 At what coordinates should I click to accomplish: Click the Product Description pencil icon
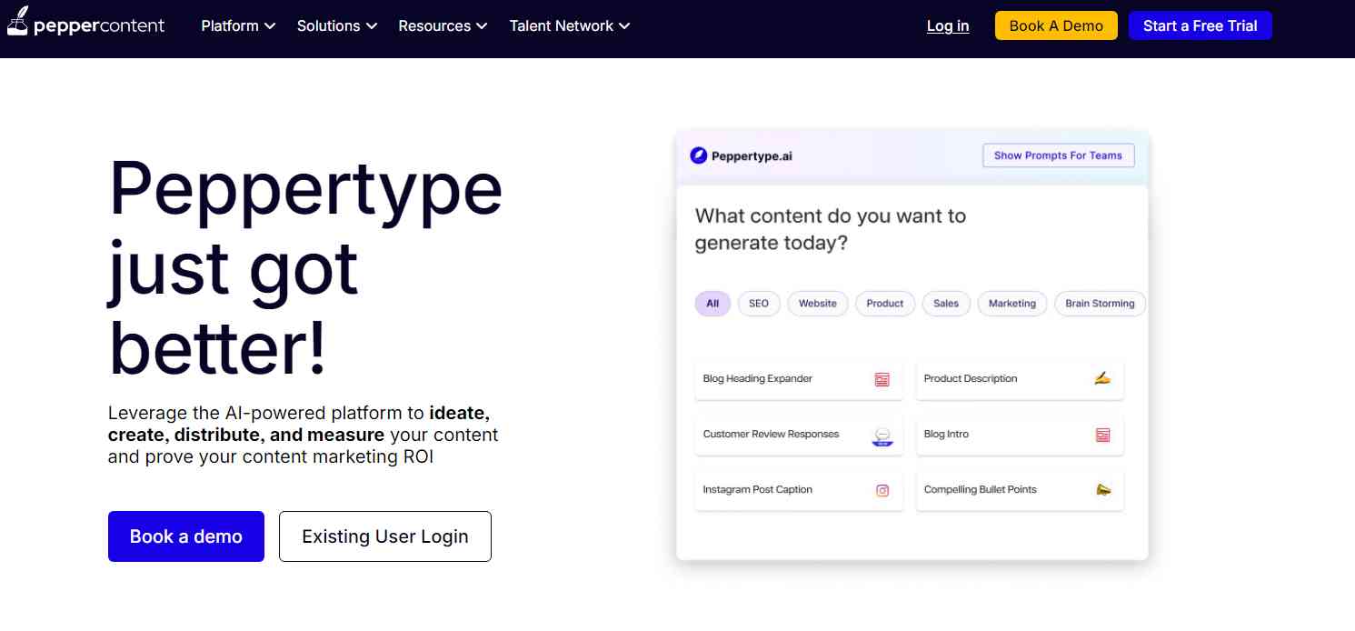pyautogui.click(x=1102, y=378)
